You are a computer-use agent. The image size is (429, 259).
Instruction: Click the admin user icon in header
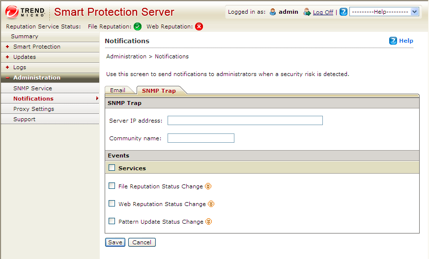273,12
